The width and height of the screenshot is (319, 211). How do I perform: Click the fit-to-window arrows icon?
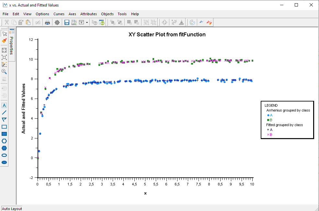[4, 50]
